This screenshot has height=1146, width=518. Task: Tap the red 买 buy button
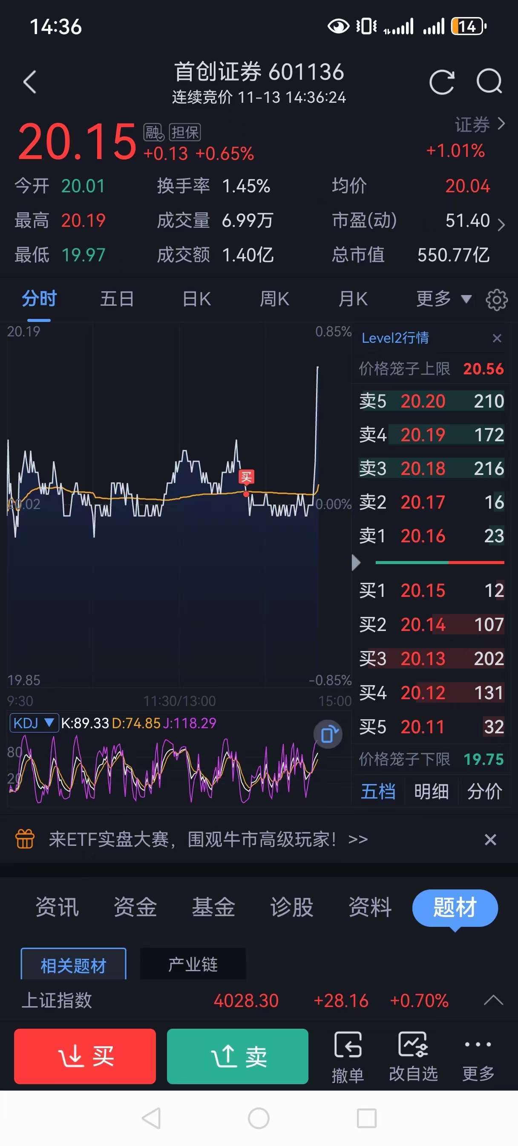(85, 1056)
